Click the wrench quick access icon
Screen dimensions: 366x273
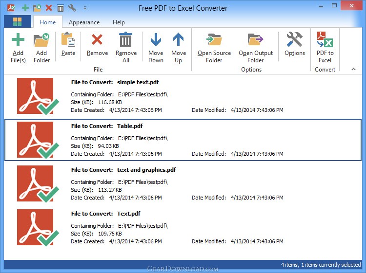[72, 8]
